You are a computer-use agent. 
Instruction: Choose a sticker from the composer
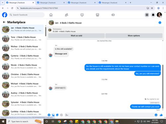pyautogui.click(x=57, y=115)
